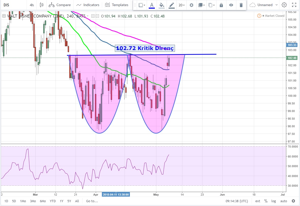Open chart properties gear at top right

click(x=284, y=5)
